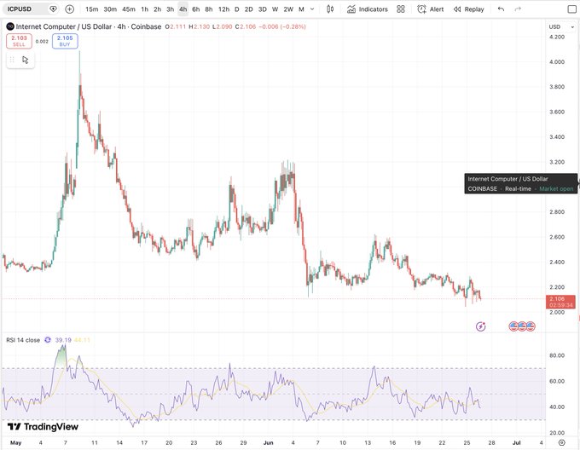Switch to the 2D timeframe
The width and height of the screenshot is (580, 450).
(249, 9)
